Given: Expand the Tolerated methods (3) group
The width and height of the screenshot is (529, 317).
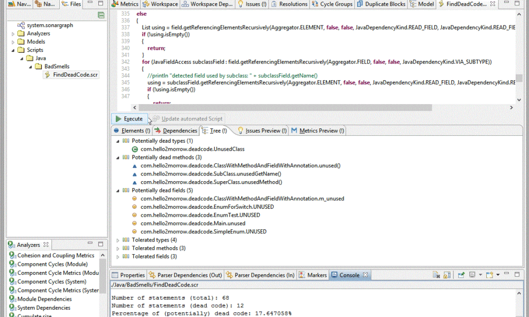Looking at the screenshot, I should click(117, 248).
